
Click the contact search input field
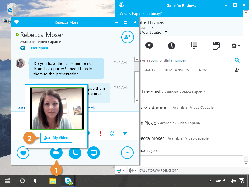185,60
